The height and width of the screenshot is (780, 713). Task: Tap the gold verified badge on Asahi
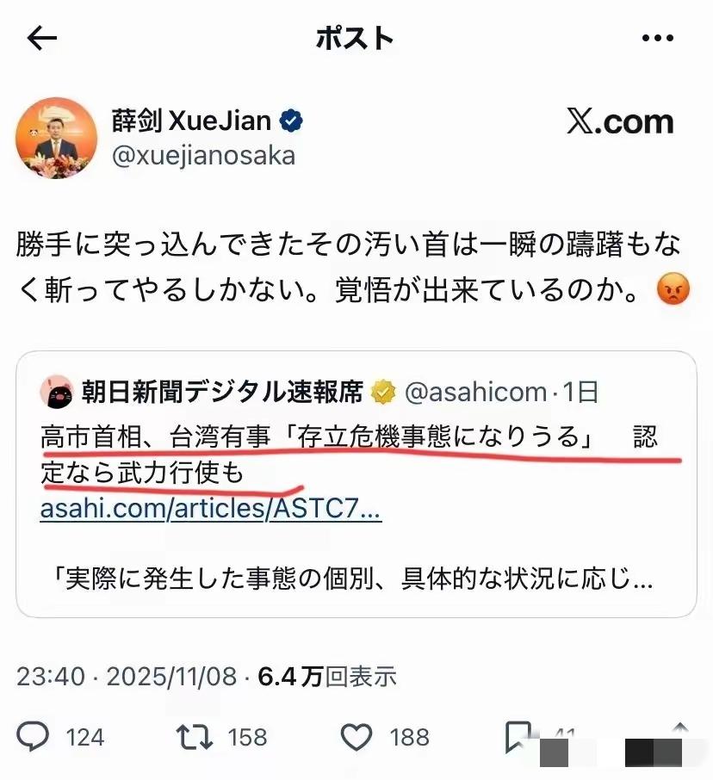[x=383, y=392]
